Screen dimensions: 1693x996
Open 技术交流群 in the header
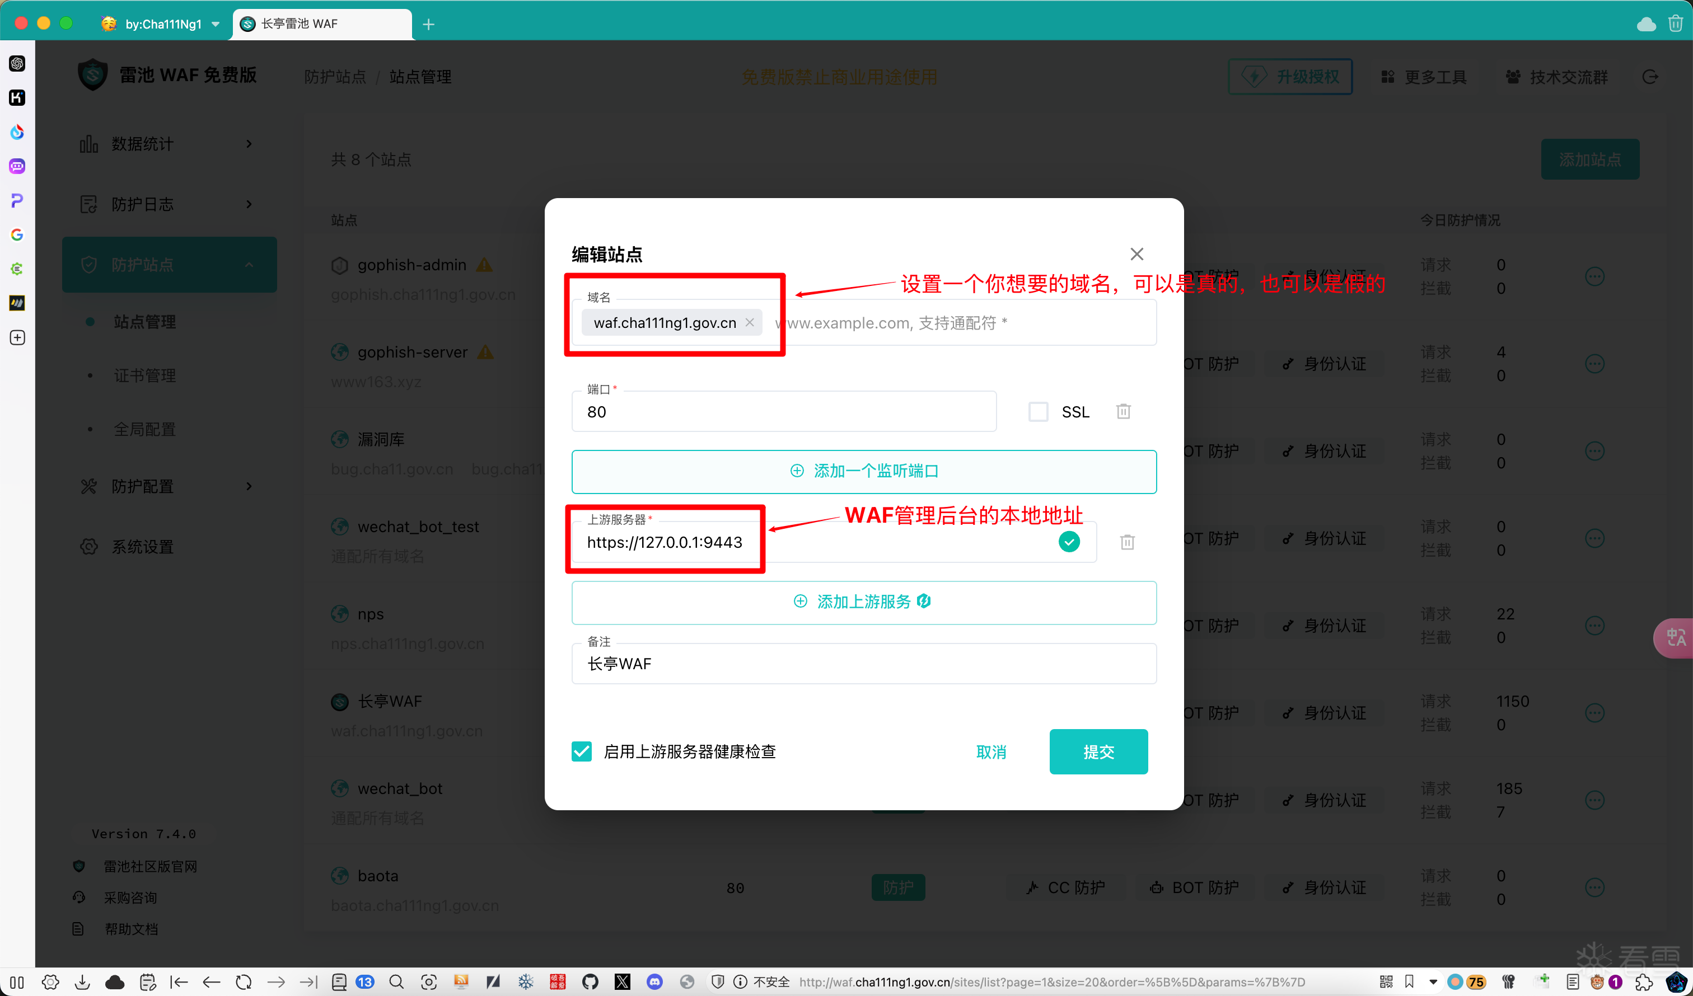[x=1558, y=77]
